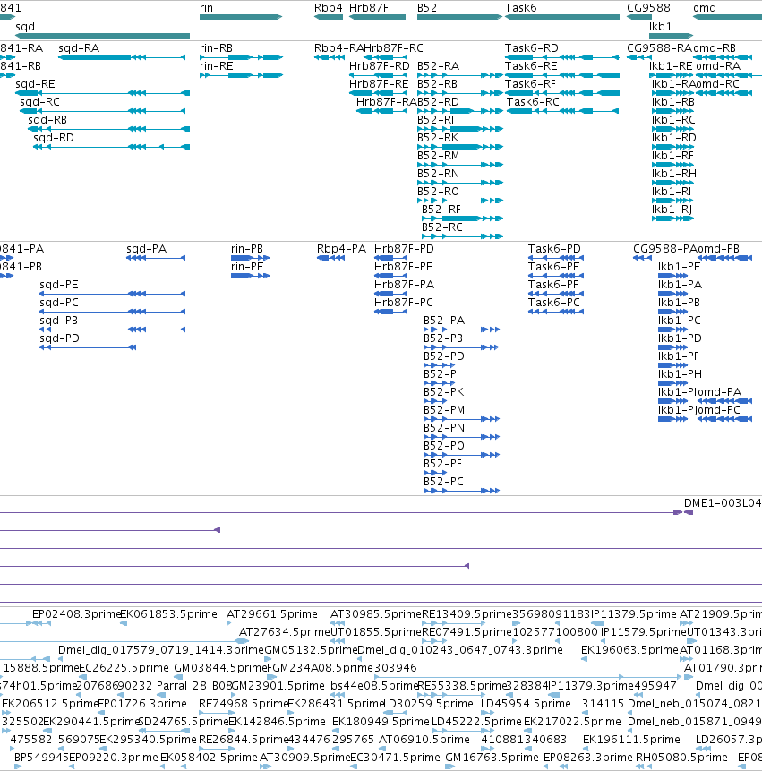The image size is (762, 771).
Task: Select EST label AT29661.5prime
Action: pyautogui.click(x=272, y=614)
